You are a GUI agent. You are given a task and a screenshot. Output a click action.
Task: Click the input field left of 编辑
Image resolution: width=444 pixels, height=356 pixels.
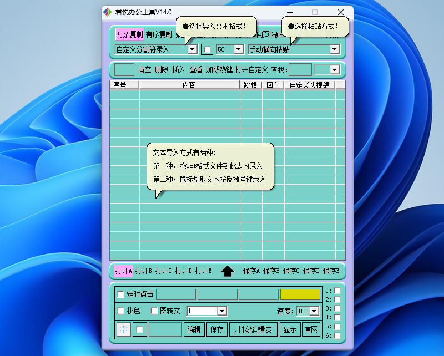165,329
